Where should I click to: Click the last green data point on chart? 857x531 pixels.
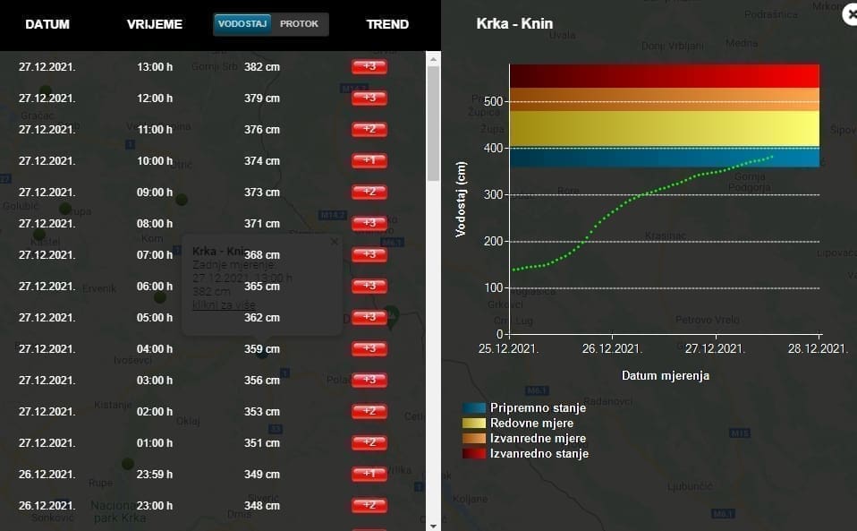click(x=771, y=157)
